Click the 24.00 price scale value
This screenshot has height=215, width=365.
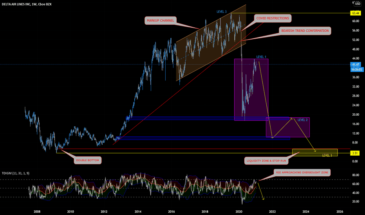[x=356, y=105]
